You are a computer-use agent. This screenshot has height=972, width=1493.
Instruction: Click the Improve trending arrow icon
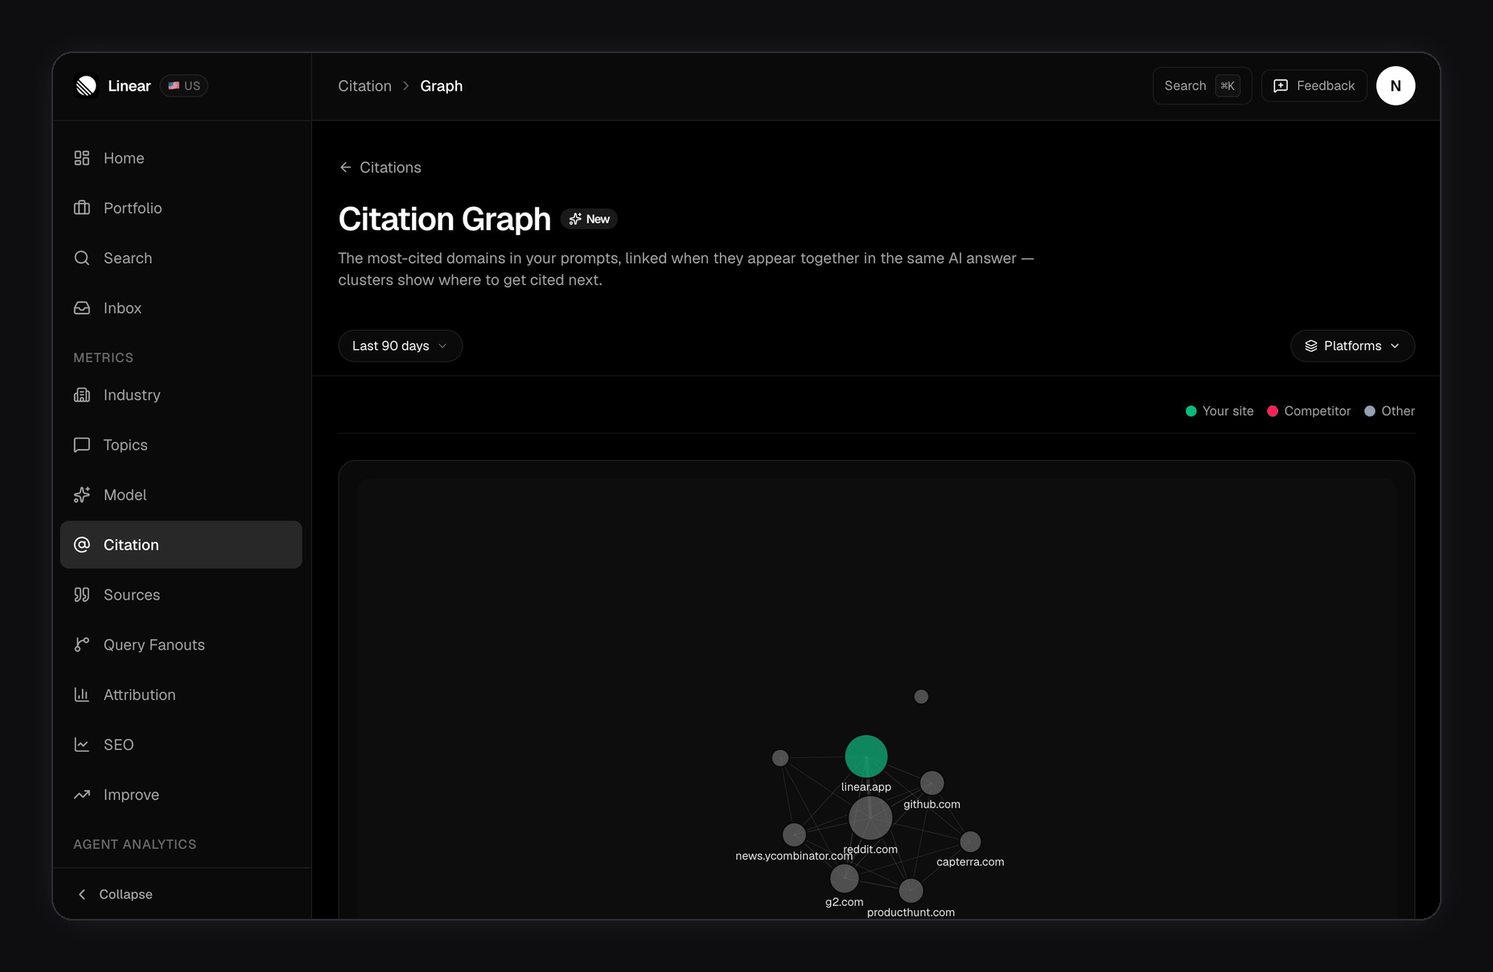(82, 795)
